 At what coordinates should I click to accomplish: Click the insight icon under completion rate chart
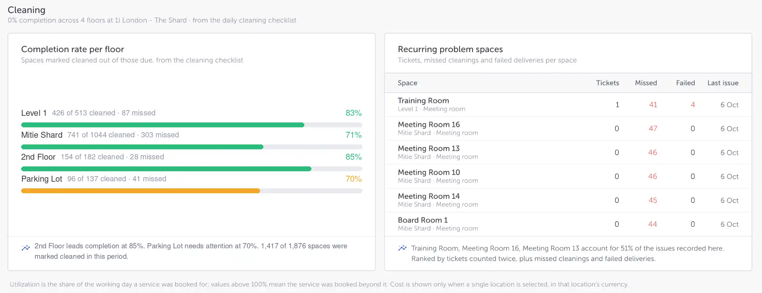[x=26, y=248]
